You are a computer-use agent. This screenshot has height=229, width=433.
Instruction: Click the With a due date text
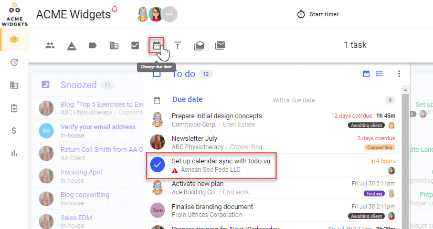click(x=293, y=100)
